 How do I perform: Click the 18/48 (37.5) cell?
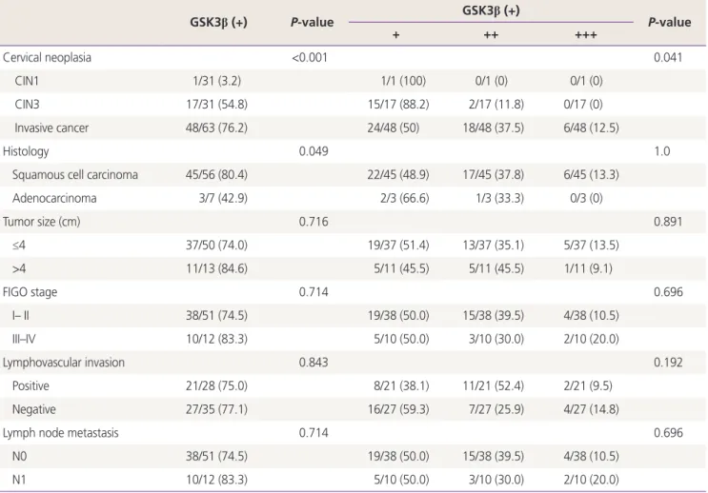[x=493, y=128]
